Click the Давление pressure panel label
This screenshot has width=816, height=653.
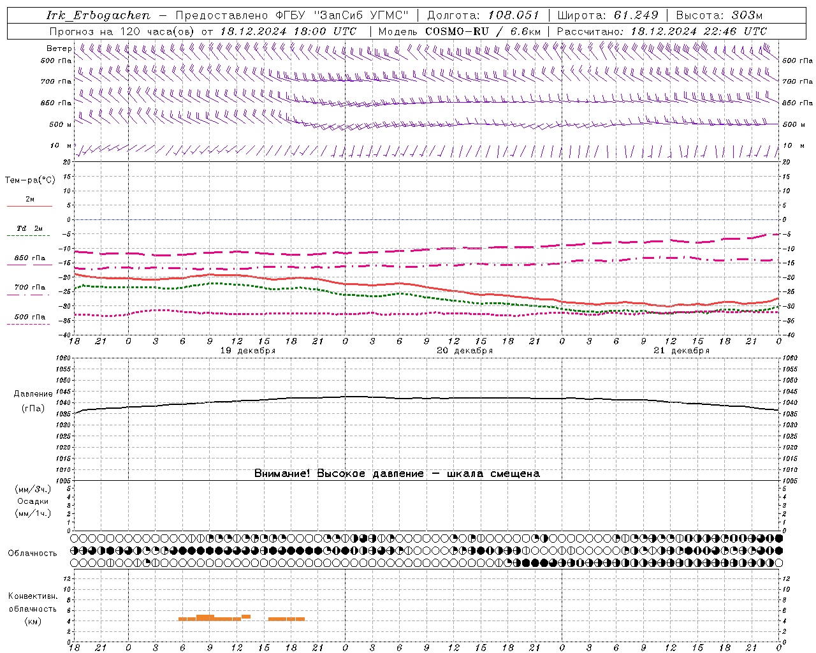click(33, 394)
